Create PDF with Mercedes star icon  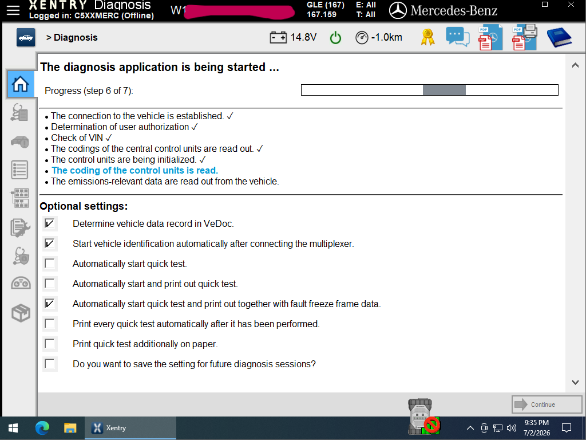[490, 37]
